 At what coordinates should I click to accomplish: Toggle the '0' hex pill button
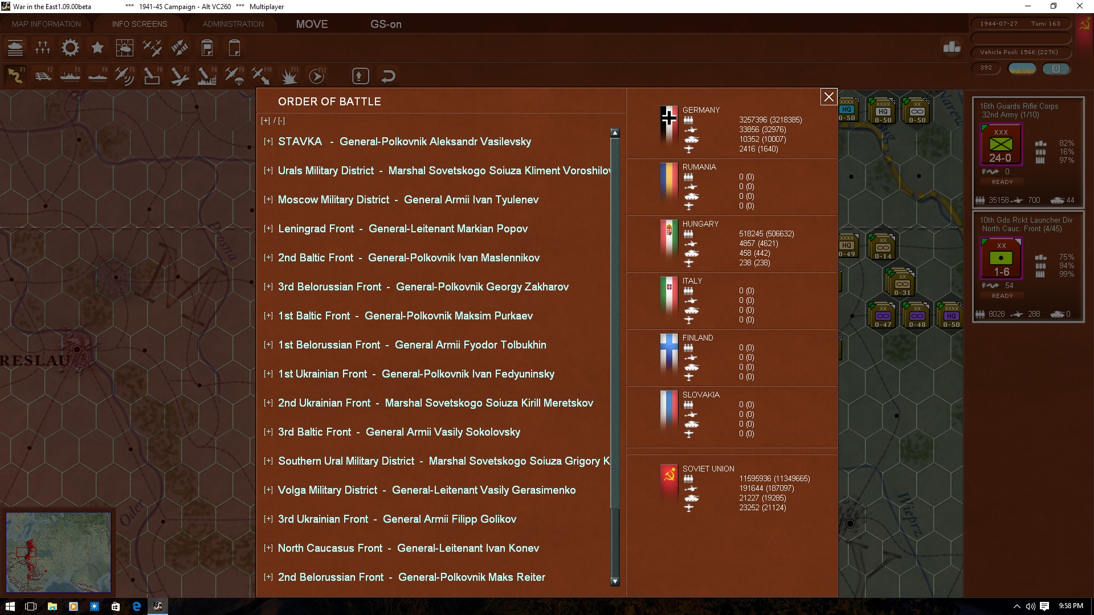click(1056, 68)
